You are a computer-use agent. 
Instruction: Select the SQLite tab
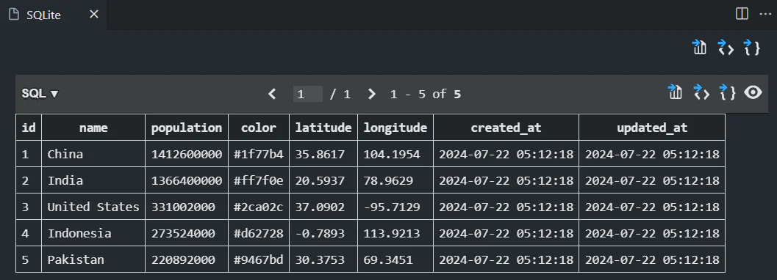pyautogui.click(x=43, y=15)
